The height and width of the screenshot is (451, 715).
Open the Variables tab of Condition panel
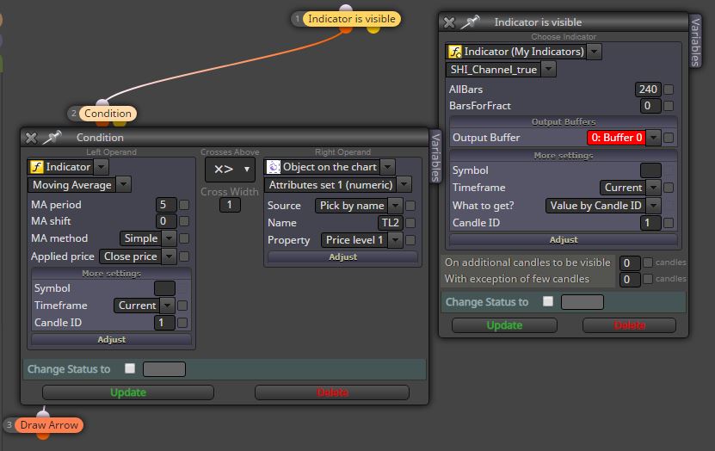(435, 158)
